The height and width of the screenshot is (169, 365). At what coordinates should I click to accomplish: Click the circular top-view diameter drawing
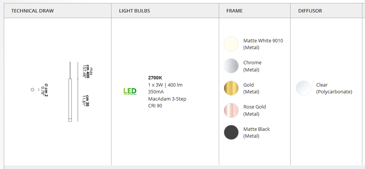(x=32, y=90)
